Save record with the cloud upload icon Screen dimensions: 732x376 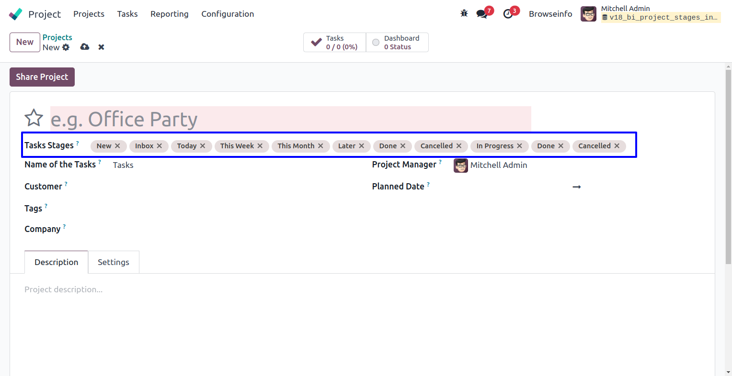[x=85, y=47]
